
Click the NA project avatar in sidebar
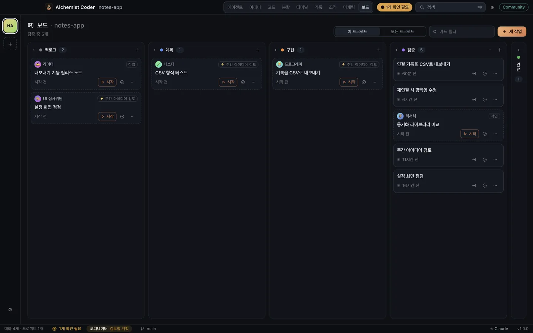pos(10,26)
